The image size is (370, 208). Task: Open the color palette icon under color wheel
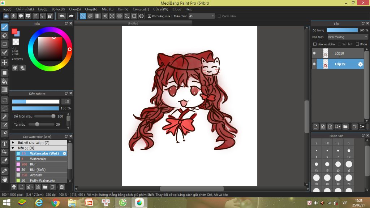(15, 68)
